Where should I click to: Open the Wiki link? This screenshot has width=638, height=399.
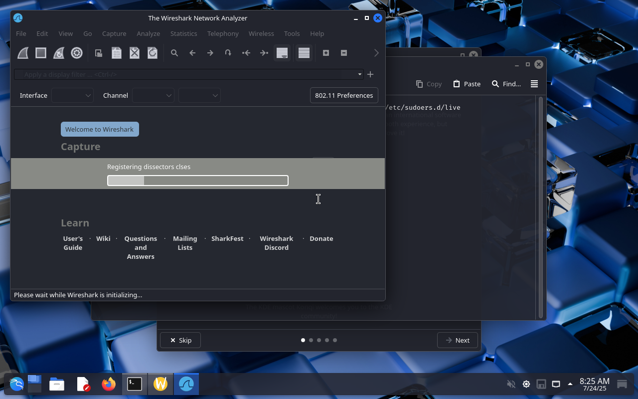point(103,238)
